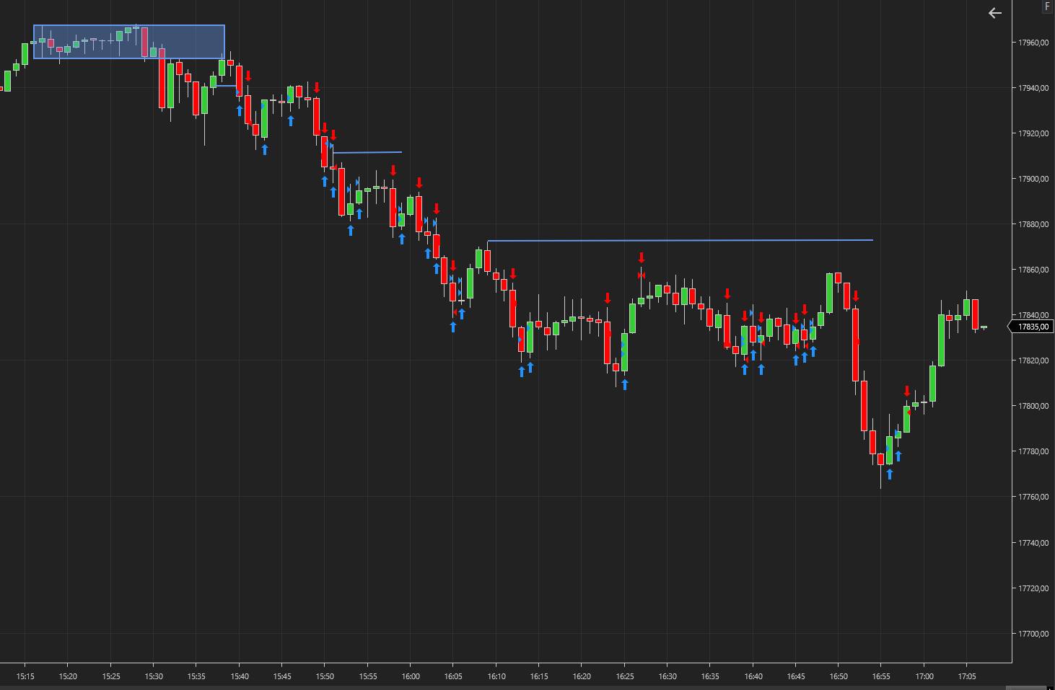Click the left-pointing back arrow icon
Viewport: 1055px width, 690px height.
tap(995, 13)
